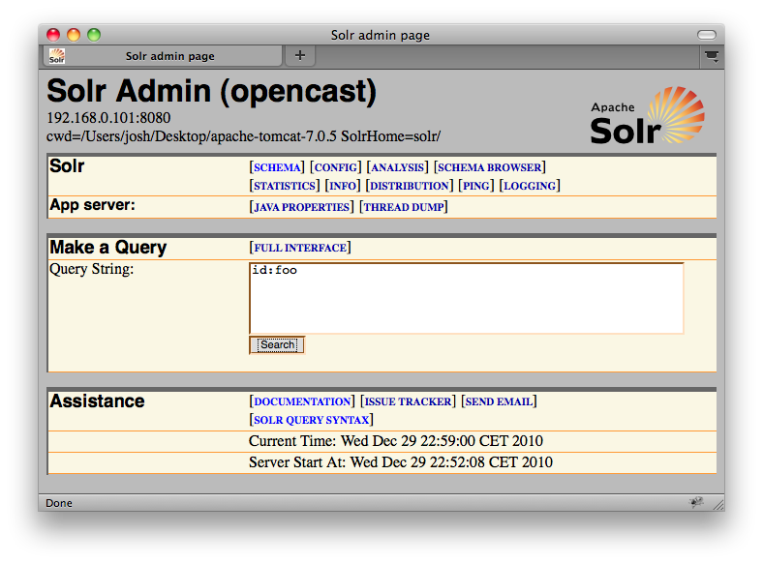Open the THREAD DUMP link
The width and height of the screenshot is (763, 564).
pos(404,207)
